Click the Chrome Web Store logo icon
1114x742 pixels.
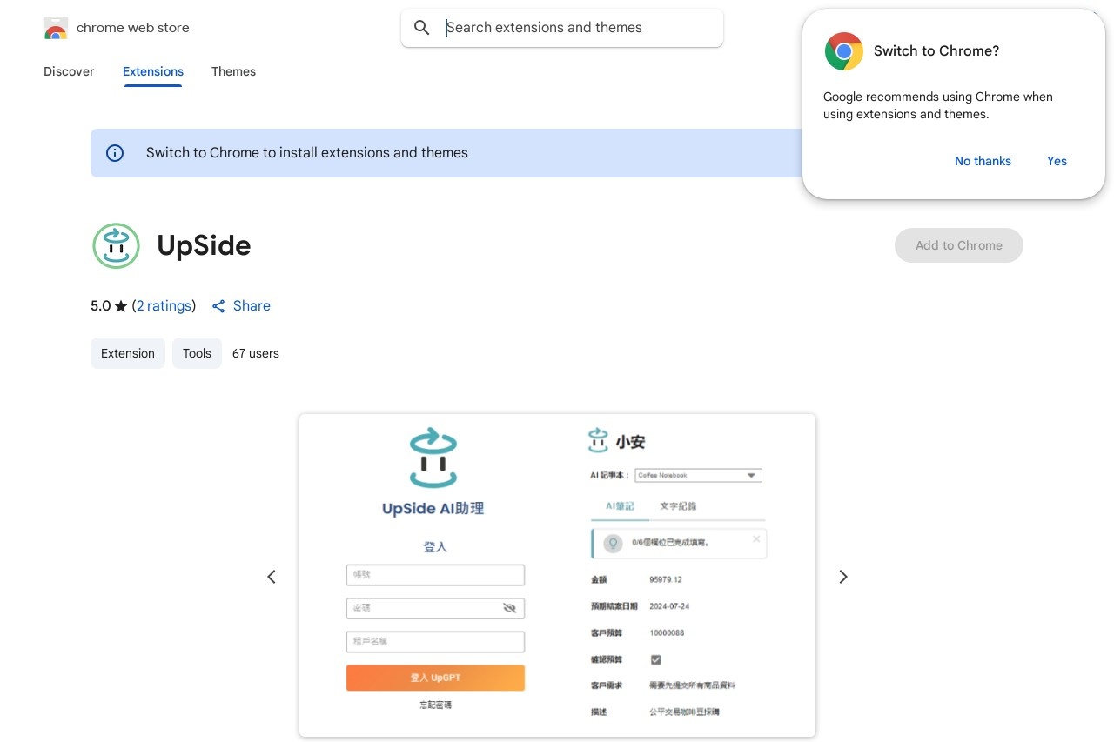pyautogui.click(x=56, y=28)
